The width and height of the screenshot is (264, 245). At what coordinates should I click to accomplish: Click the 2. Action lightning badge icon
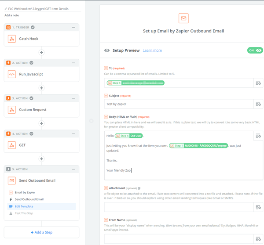[8, 63]
